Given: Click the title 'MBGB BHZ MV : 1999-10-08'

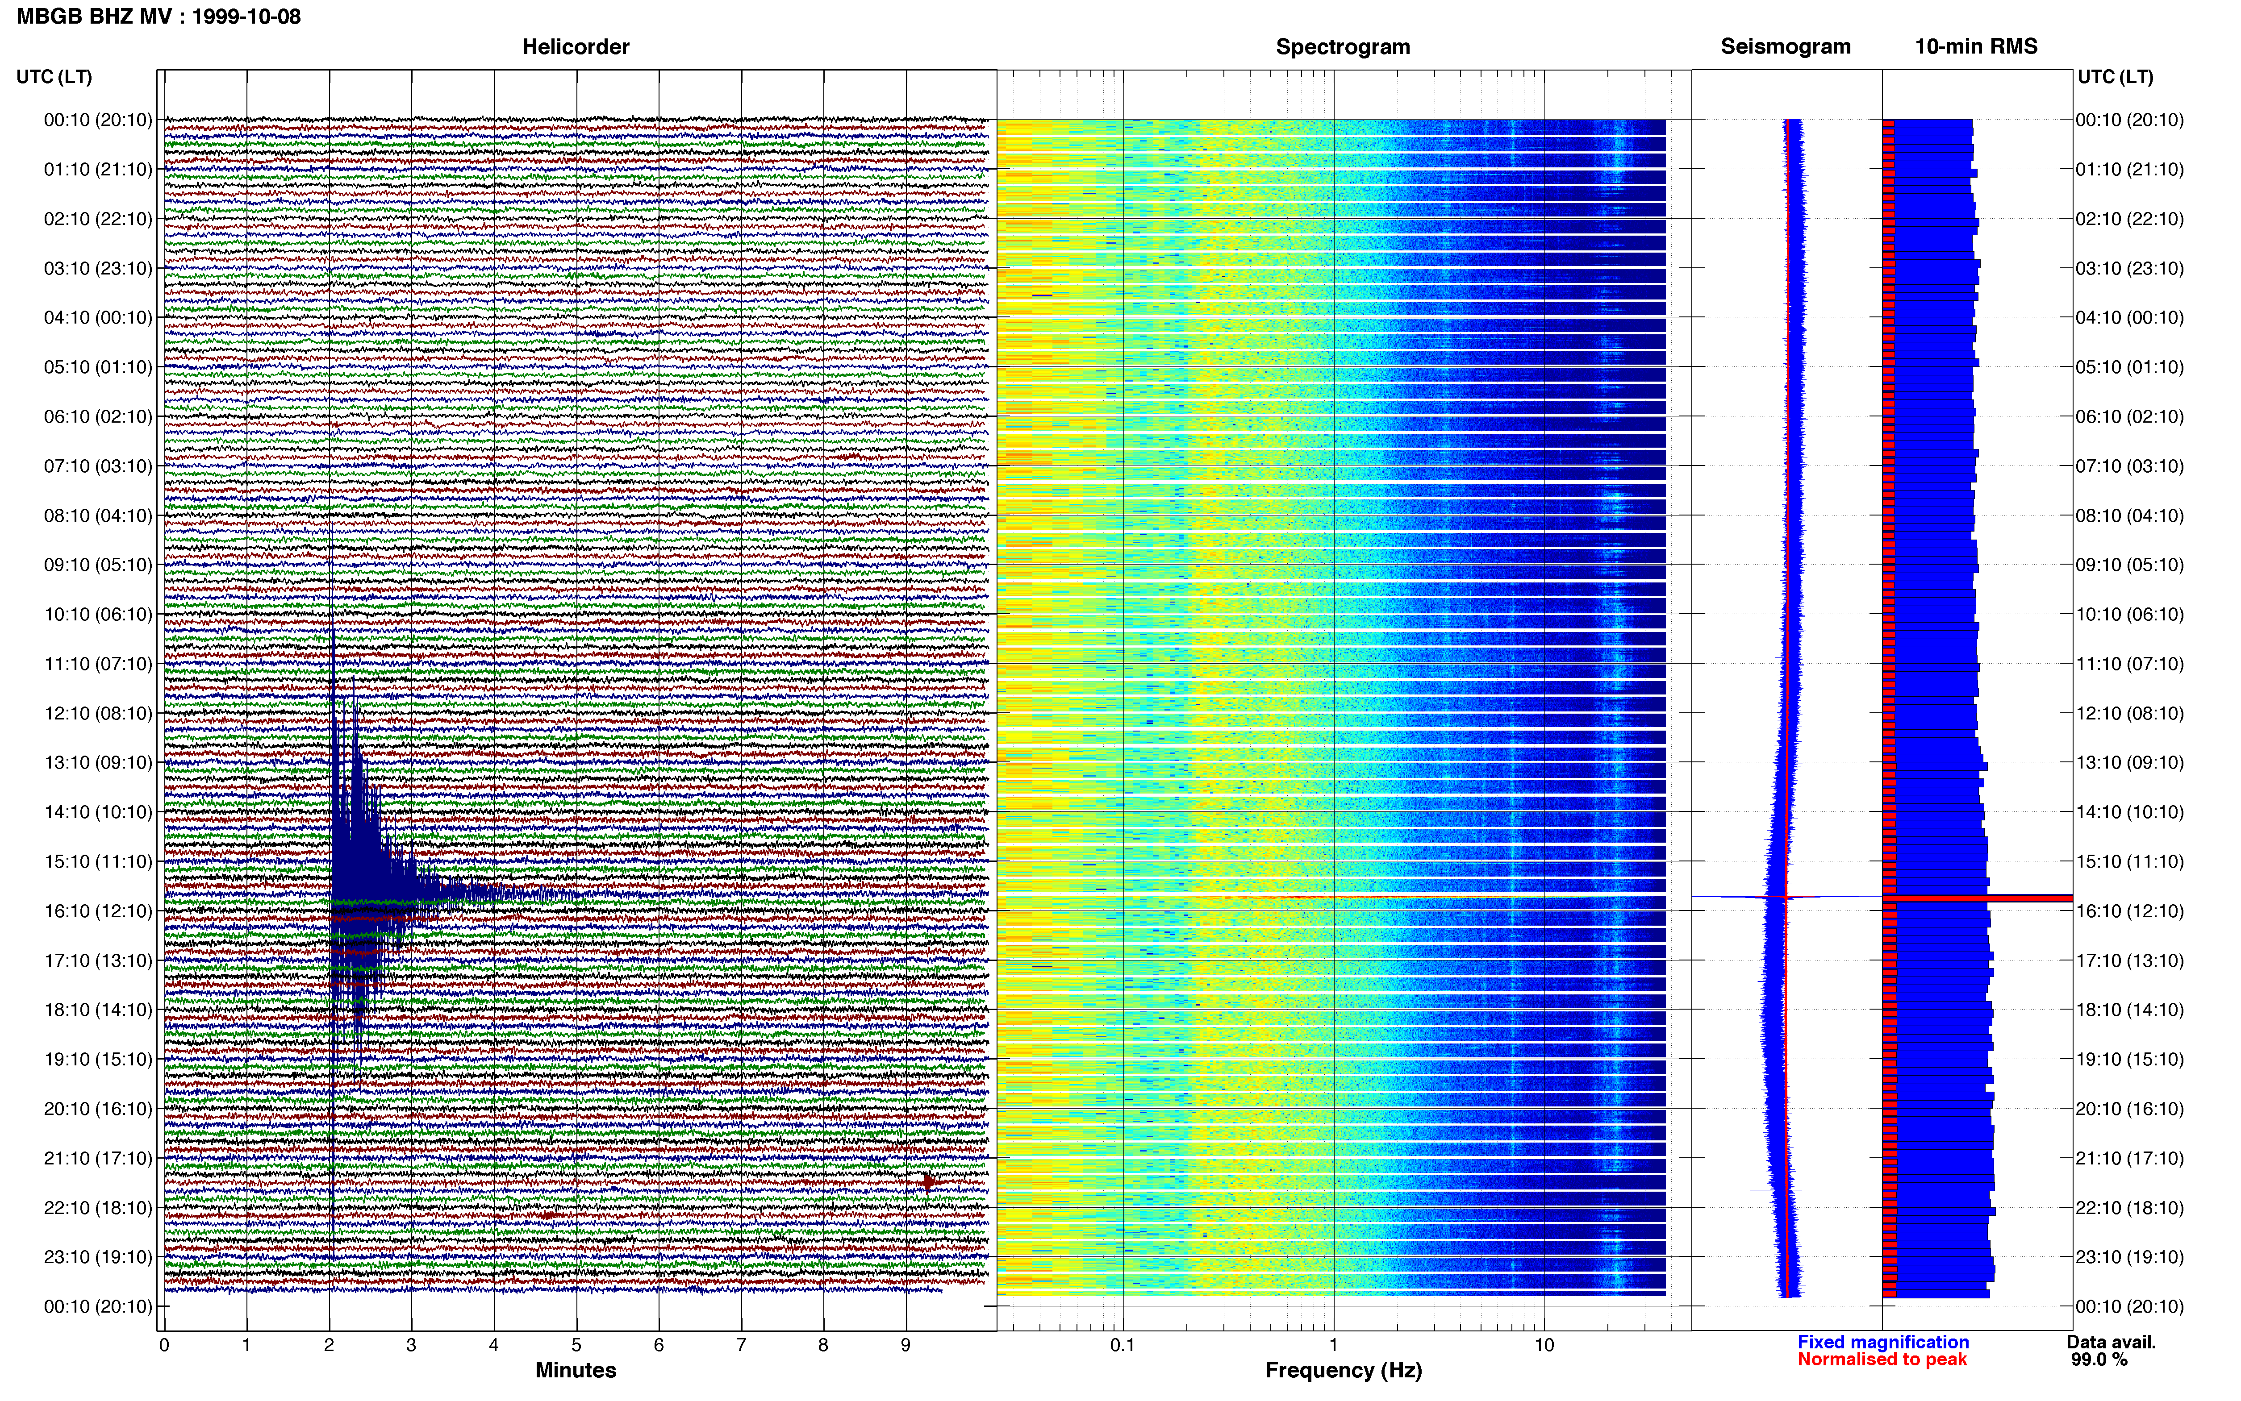Looking at the screenshot, I should pos(159,17).
